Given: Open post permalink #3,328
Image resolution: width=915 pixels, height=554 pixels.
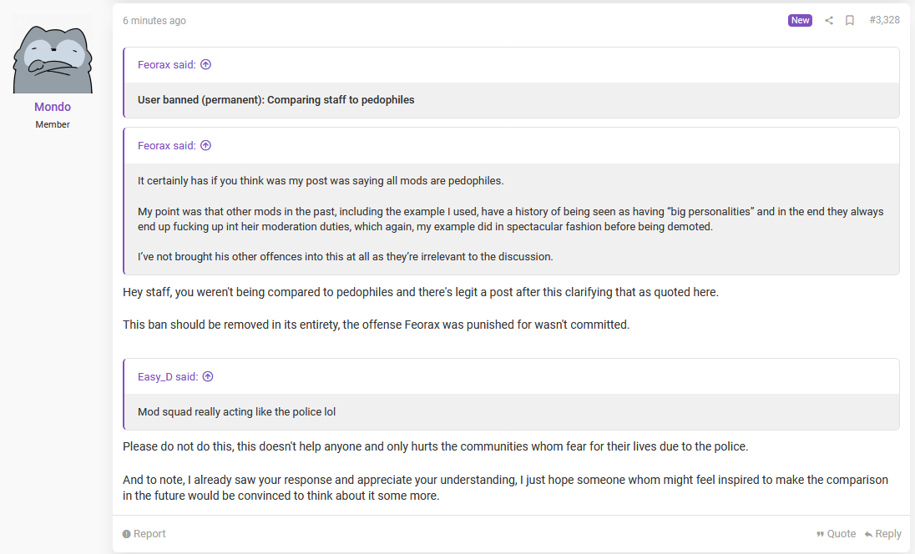Looking at the screenshot, I should click(885, 20).
